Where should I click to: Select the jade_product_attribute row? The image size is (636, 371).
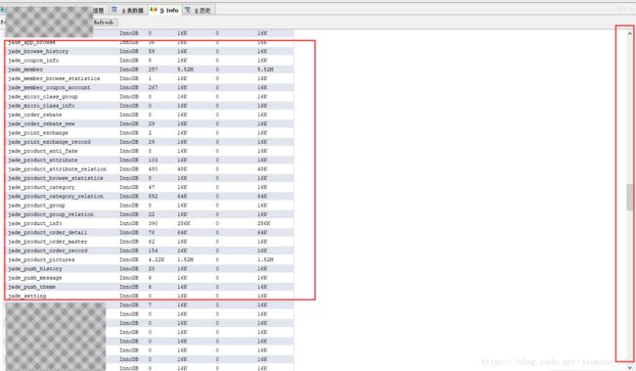(x=150, y=160)
